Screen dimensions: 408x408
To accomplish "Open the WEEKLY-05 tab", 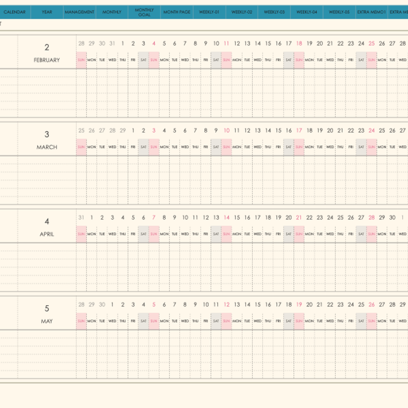I will click(x=339, y=12).
